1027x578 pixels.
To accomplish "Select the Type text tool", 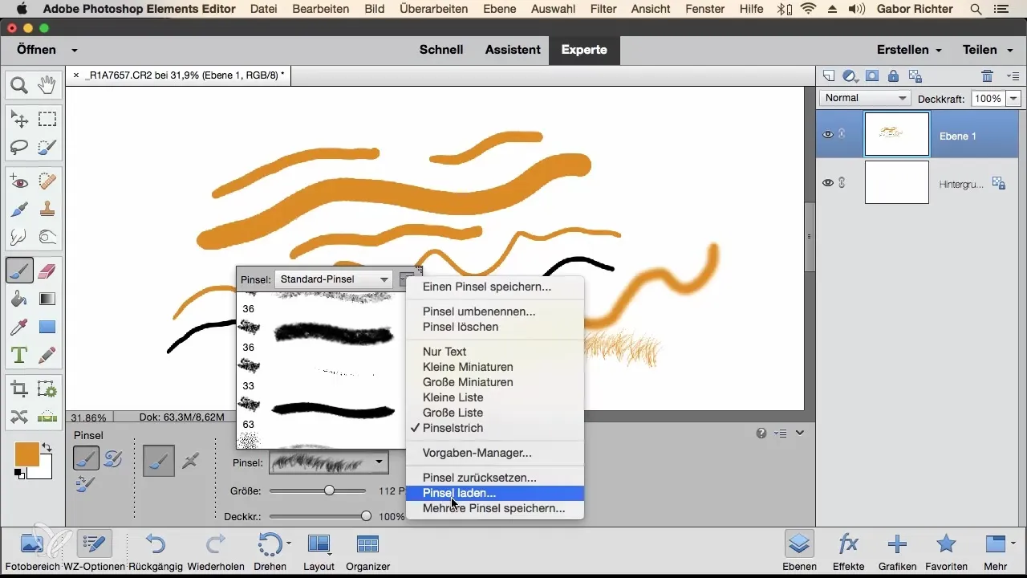I will tap(19, 354).
